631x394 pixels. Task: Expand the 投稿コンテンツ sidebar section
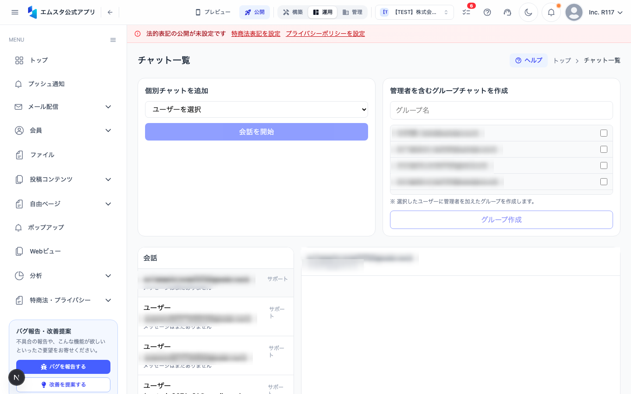pyautogui.click(x=63, y=179)
